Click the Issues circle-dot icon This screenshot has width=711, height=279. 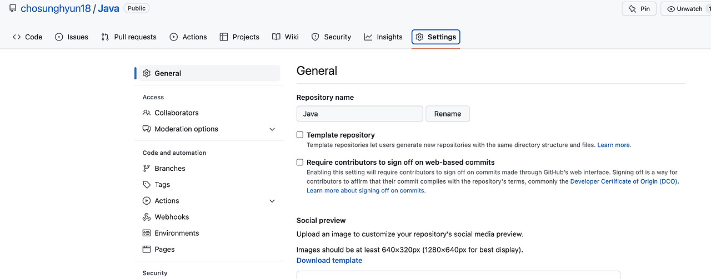click(x=59, y=37)
